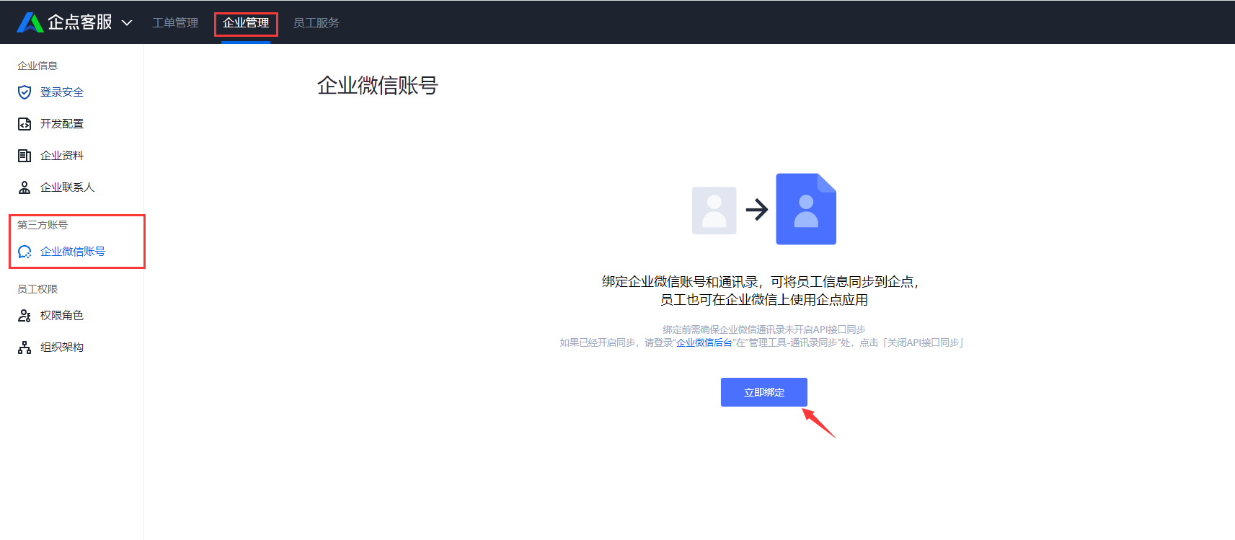This screenshot has height=540, width=1235.
Task: Select 企业微信账号 in the sidebar
Action: pyautogui.click(x=73, y=252)
